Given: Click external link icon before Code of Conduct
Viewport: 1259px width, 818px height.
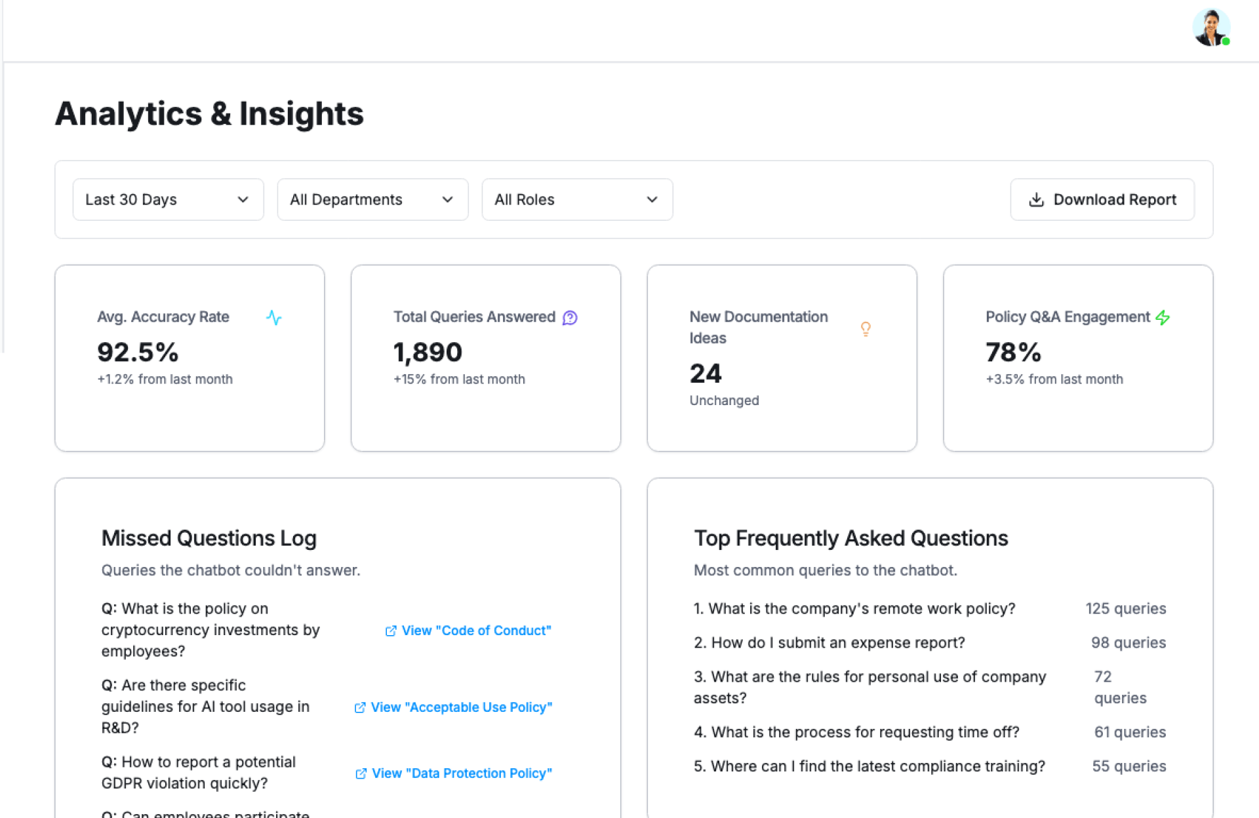Looking at the screenshot, I should coord(391,631).
